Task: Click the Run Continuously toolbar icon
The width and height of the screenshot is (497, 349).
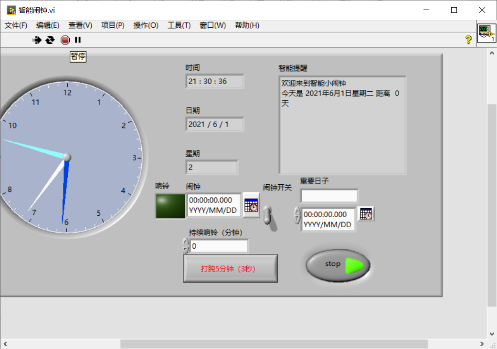Action: (50, 40)
